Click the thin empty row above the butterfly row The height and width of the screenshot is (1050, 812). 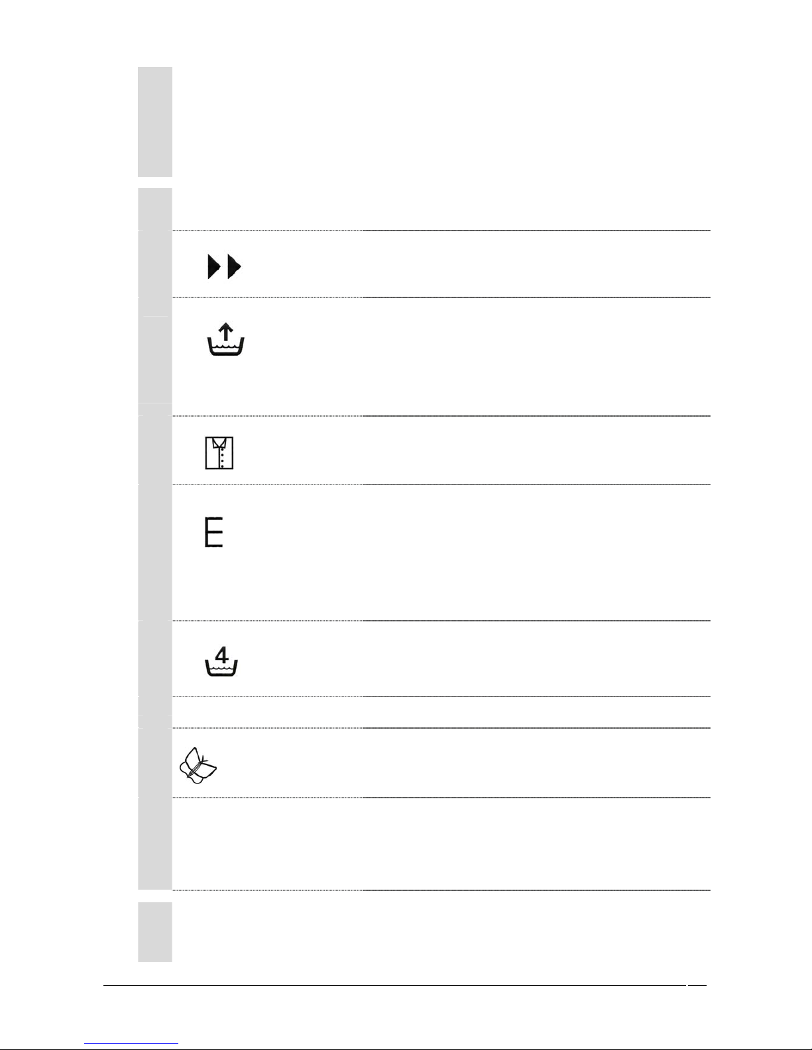[441, 712]
